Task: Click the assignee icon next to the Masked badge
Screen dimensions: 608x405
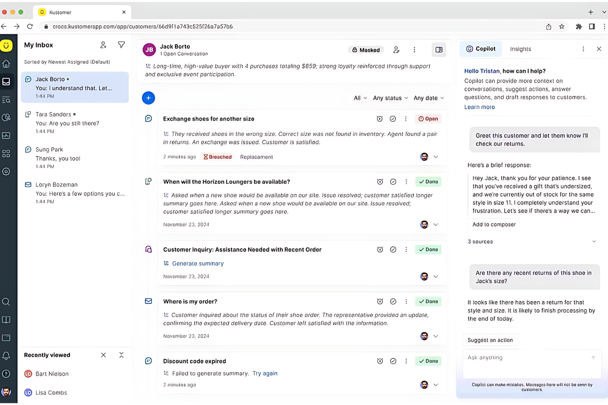Action: (396, 50)
